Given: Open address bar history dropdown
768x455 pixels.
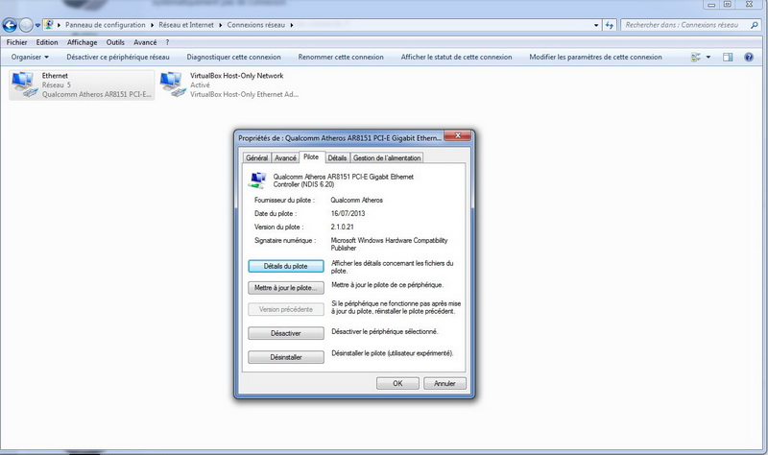Looking at the screenshot, I should tap(596, 25).
